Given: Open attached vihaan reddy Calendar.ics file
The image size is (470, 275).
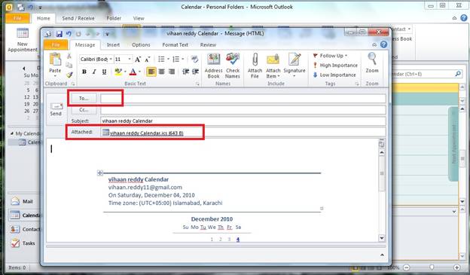Looking at the screenshot, I should pos(143,133).
